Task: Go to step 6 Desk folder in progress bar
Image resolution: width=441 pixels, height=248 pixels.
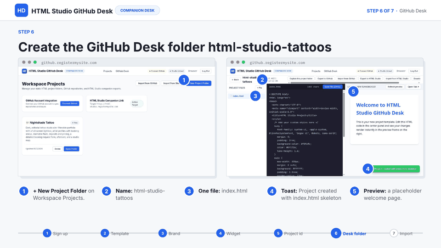Action: (349, 233)
